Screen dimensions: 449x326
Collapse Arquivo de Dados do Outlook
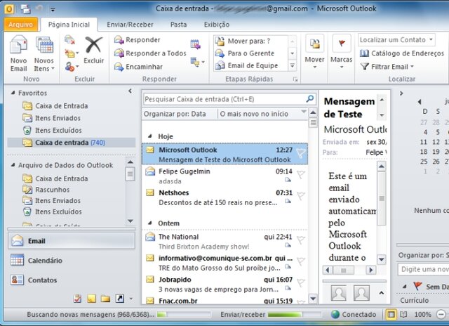click(13, 165)
